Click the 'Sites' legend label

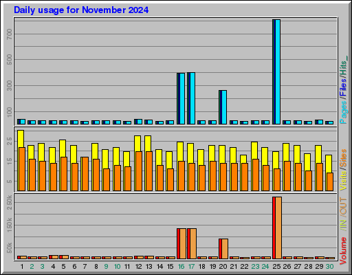coord(343,158)
